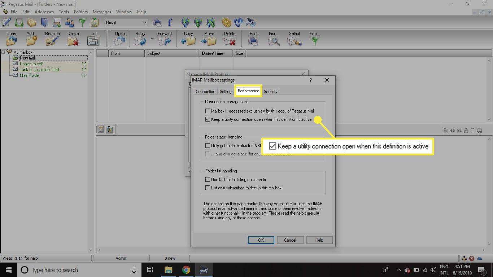Screen dimensions: 493x277
Task: Click the green funnel icon in top toolbar
Action: pyautogui.click(x=82, y=23)
